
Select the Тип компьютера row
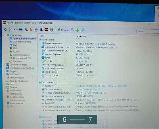79,44
